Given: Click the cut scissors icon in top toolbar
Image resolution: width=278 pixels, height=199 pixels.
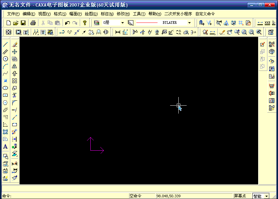Looking at the screenshot, I should click(x=43, y=23).
